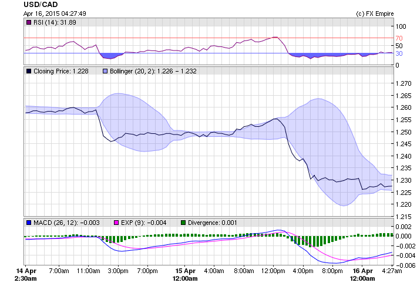The width and height of the screenshot is (417, 286).
Task: Click the dark Closing Price legend swatch
Action: click(x=29, y=71)
